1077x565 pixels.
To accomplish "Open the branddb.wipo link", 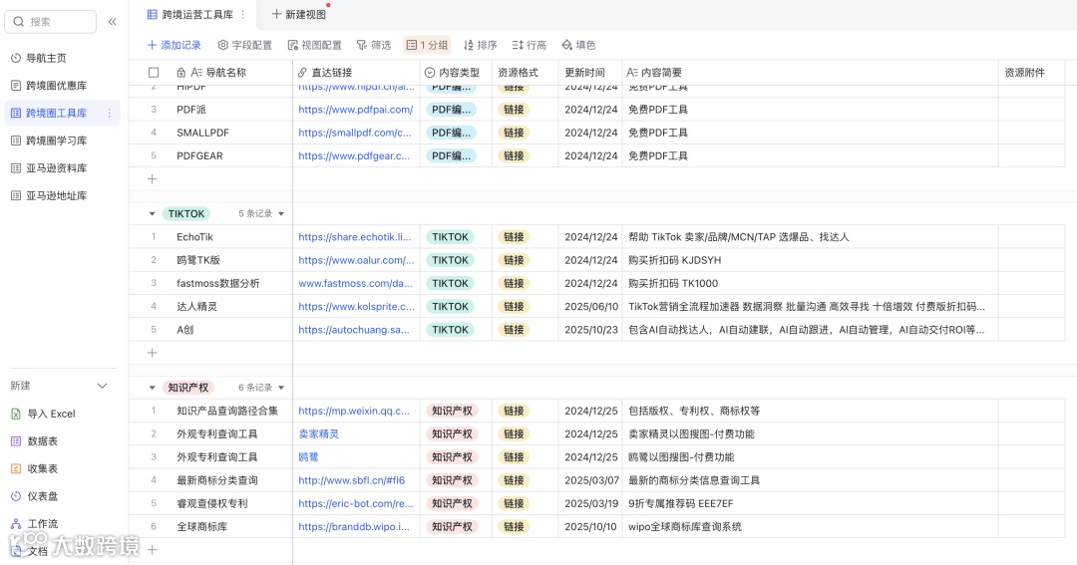I will pyautogui.click(x=354, y=527).
